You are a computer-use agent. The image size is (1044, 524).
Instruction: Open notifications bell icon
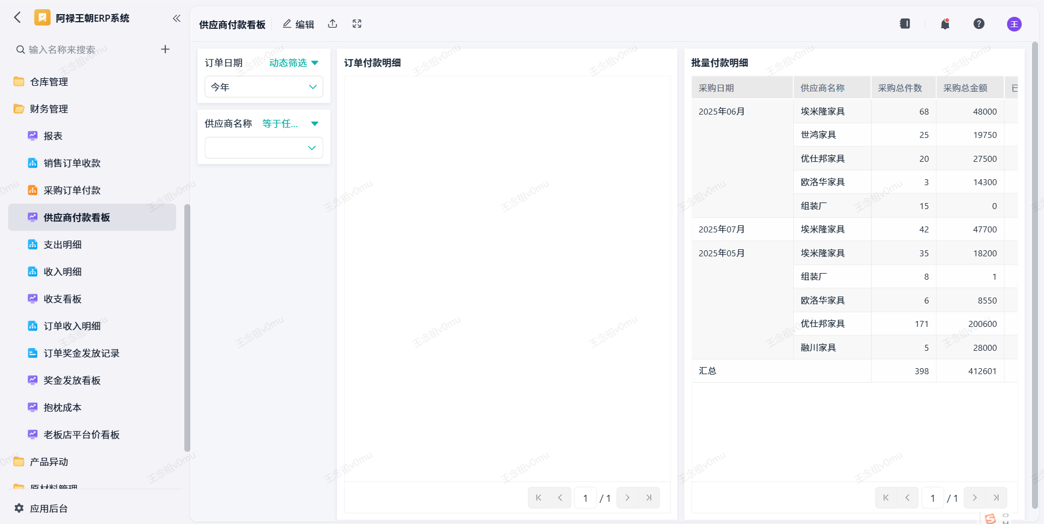tap(946, 24)
